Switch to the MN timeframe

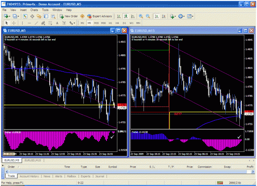(x=138, y=23)
